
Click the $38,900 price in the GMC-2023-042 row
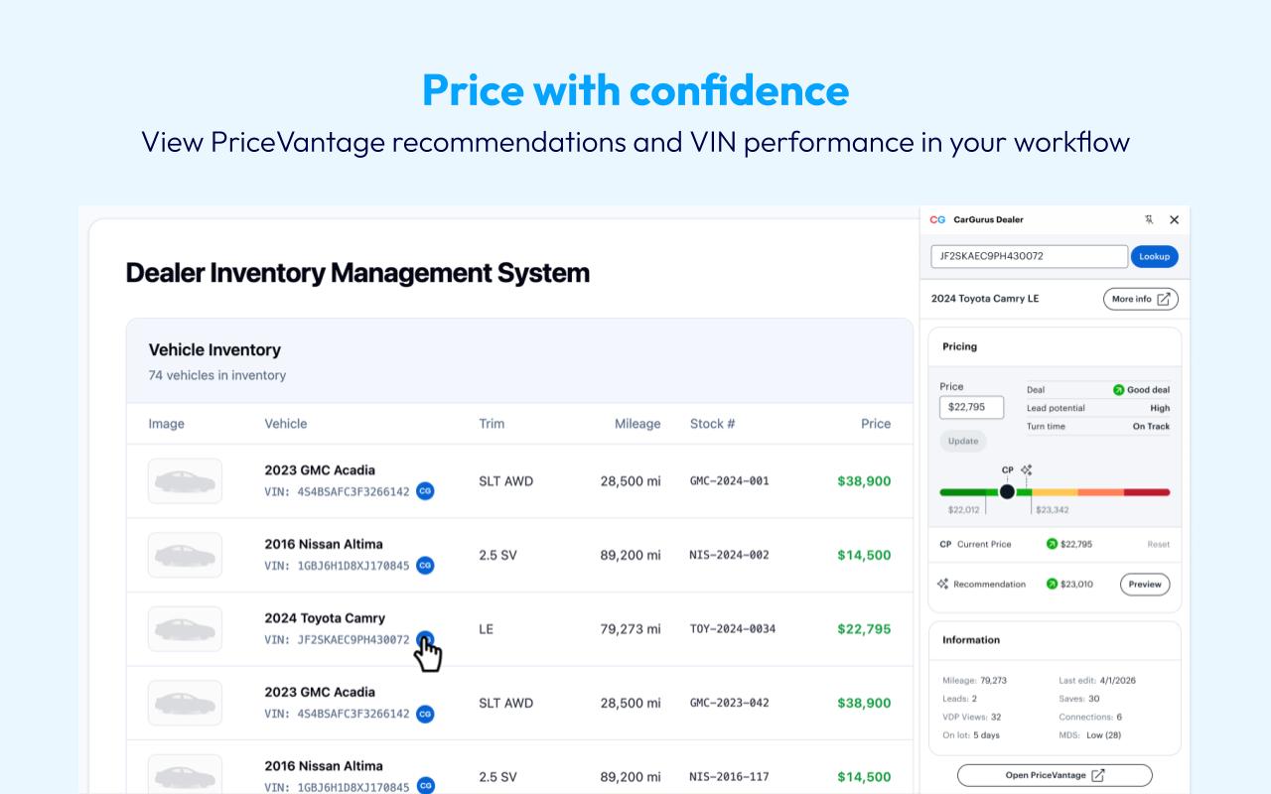[x=864, y=703]
